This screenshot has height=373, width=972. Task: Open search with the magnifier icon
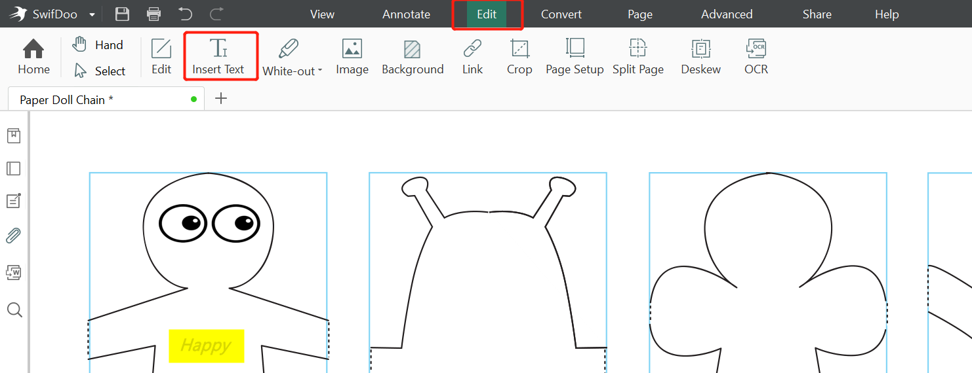point(14,310)
